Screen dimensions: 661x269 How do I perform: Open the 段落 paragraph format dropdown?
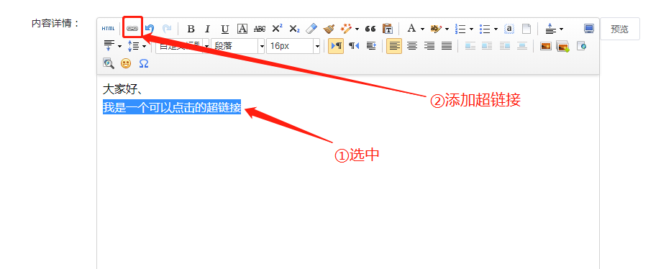238,46
